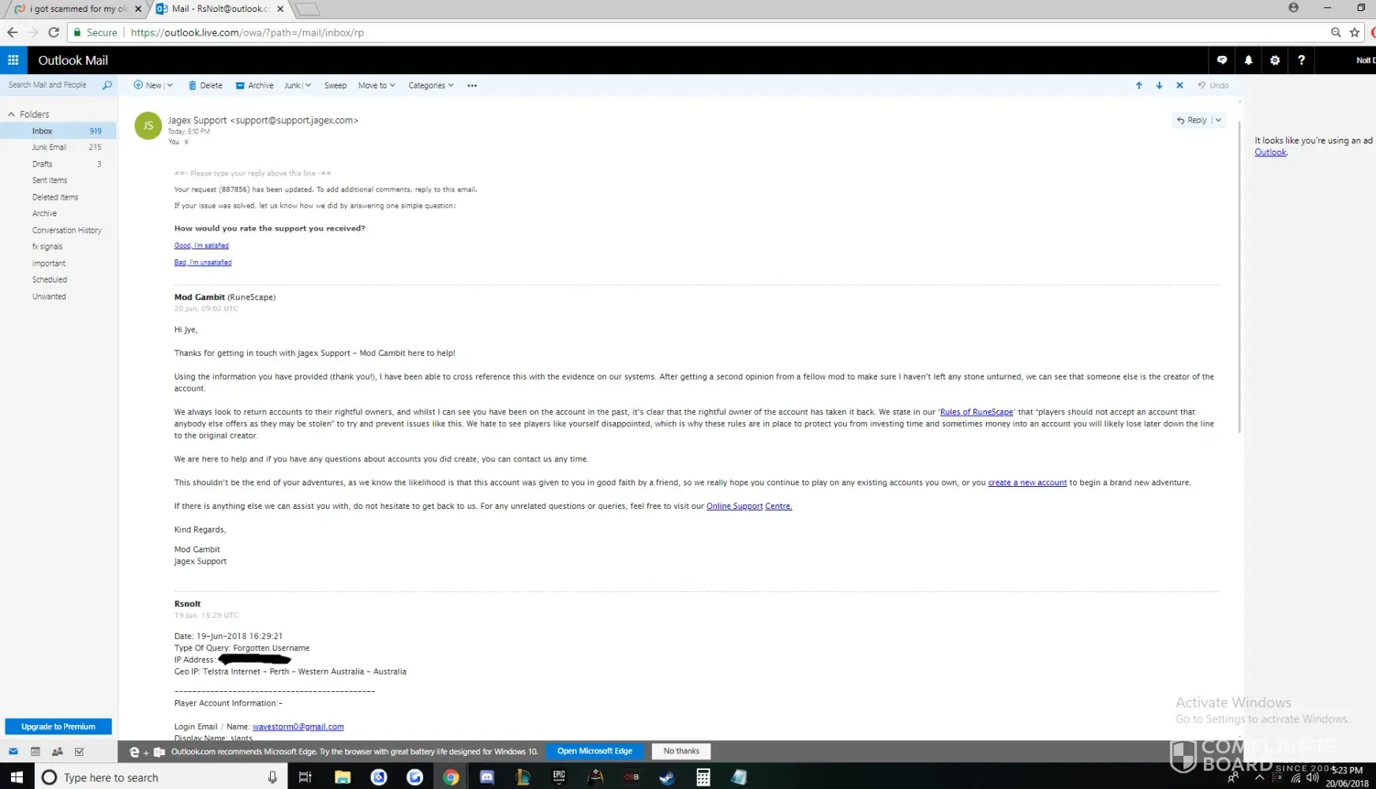Expand the Reply options dropdown arrow
This screenshot has width=1376, height=789.
(x=1218, y=120)
